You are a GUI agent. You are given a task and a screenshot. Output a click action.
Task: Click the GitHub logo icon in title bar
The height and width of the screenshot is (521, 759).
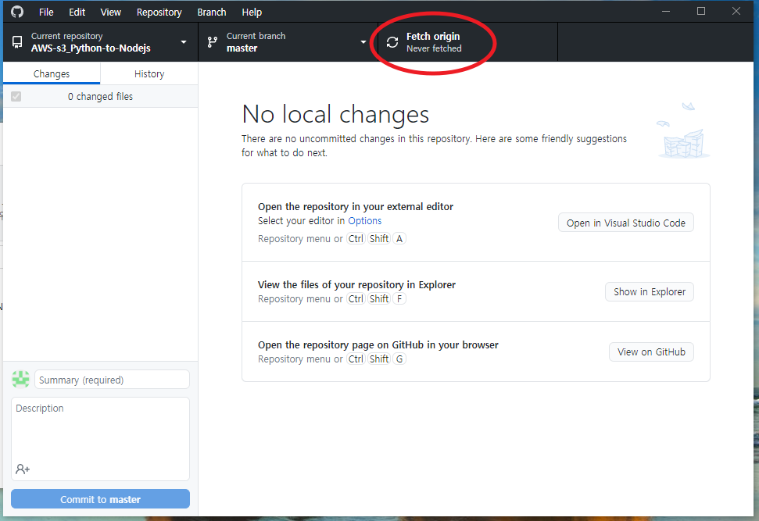(17, 12)
